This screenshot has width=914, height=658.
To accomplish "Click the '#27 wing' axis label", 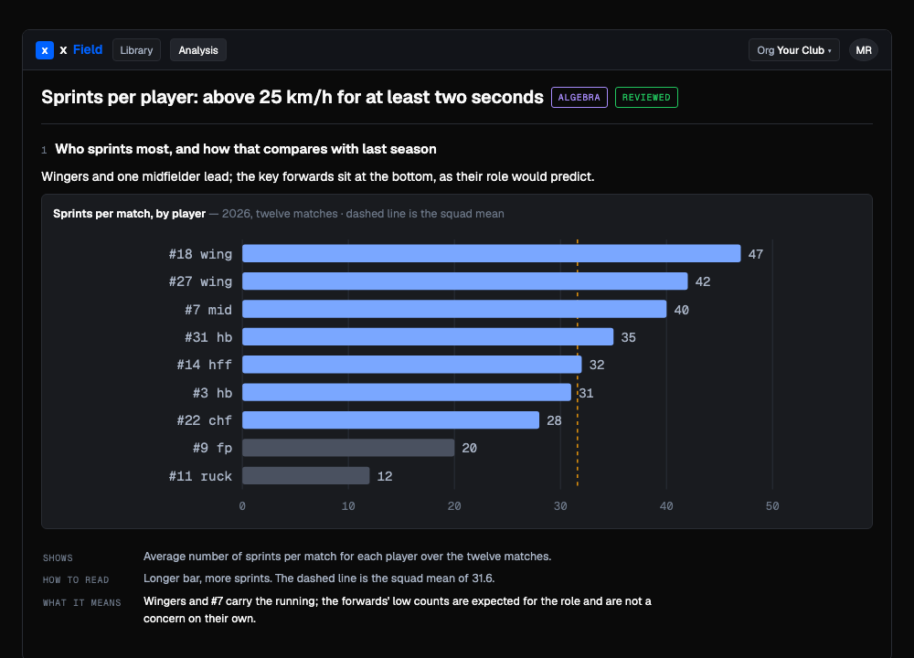I will 200,281.
